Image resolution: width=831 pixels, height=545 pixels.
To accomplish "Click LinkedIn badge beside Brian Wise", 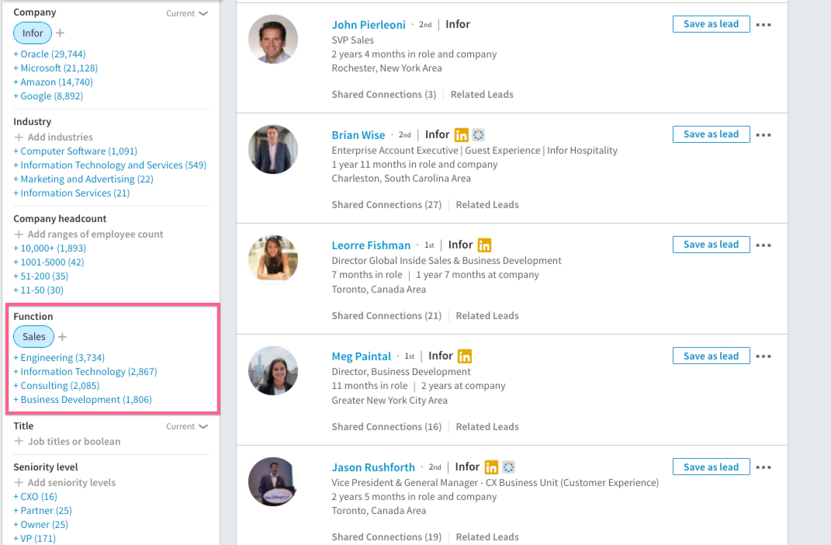I will 461,134.
